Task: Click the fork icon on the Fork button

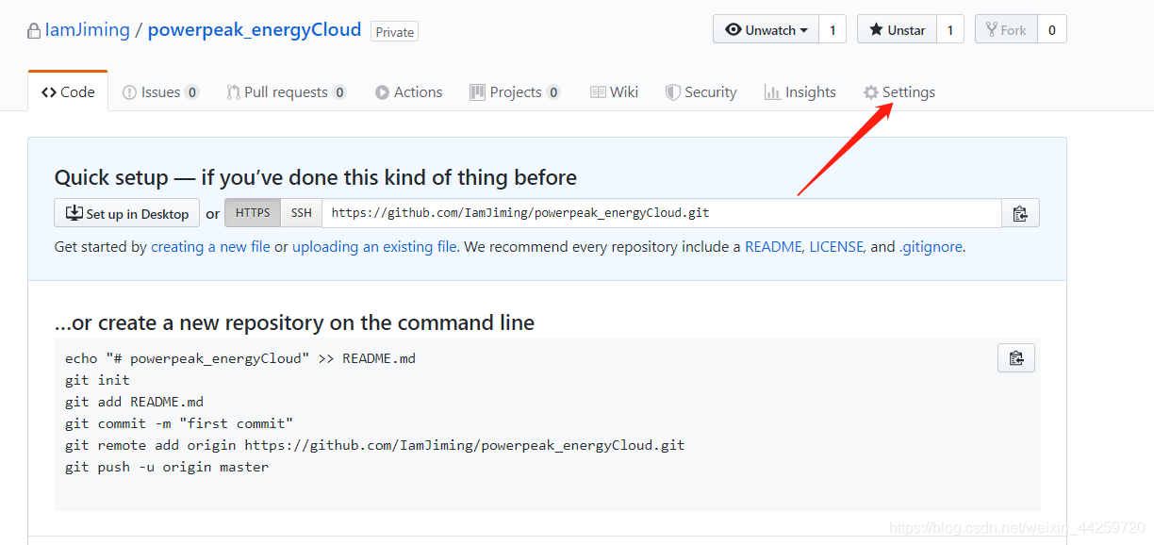Action: (992, 30)
